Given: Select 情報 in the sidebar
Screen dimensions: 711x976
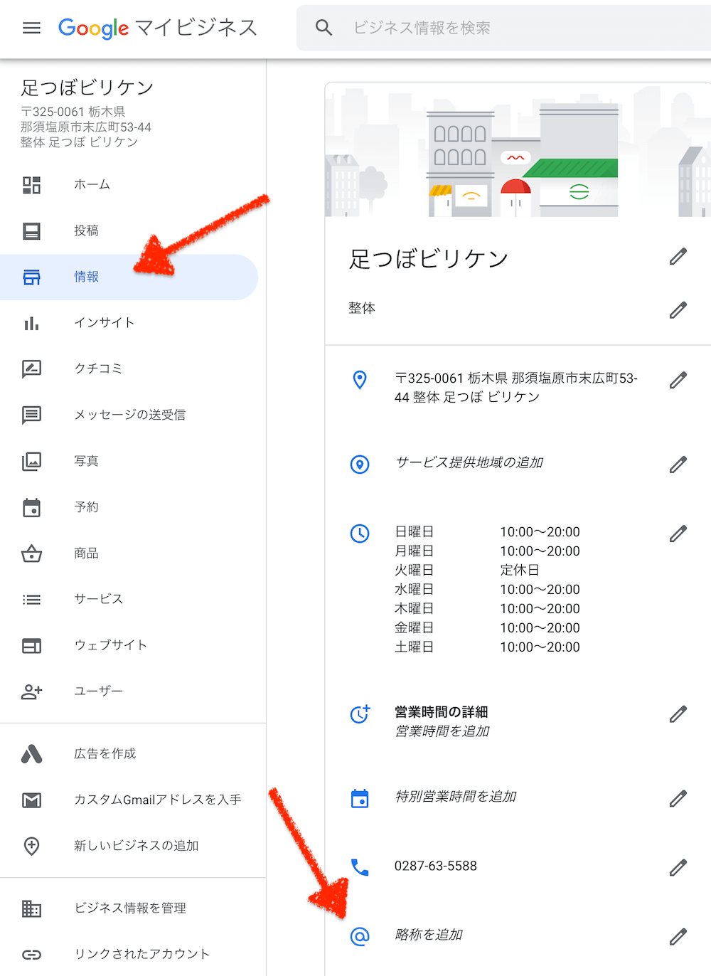Looking at the screenshot, I should tap(129, 277).
